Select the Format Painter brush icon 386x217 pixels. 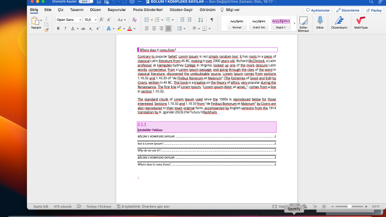pos(46,30)
